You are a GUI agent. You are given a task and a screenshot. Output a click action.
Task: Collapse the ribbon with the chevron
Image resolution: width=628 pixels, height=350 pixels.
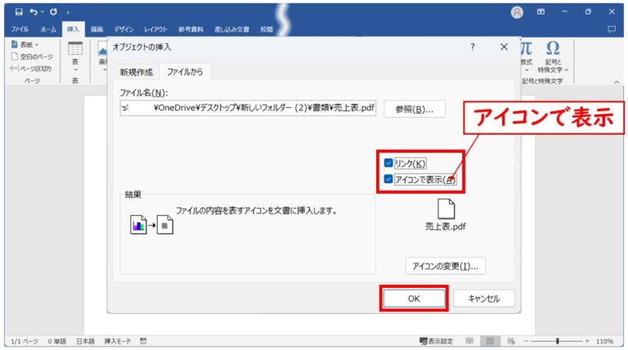tap(616, 82)
